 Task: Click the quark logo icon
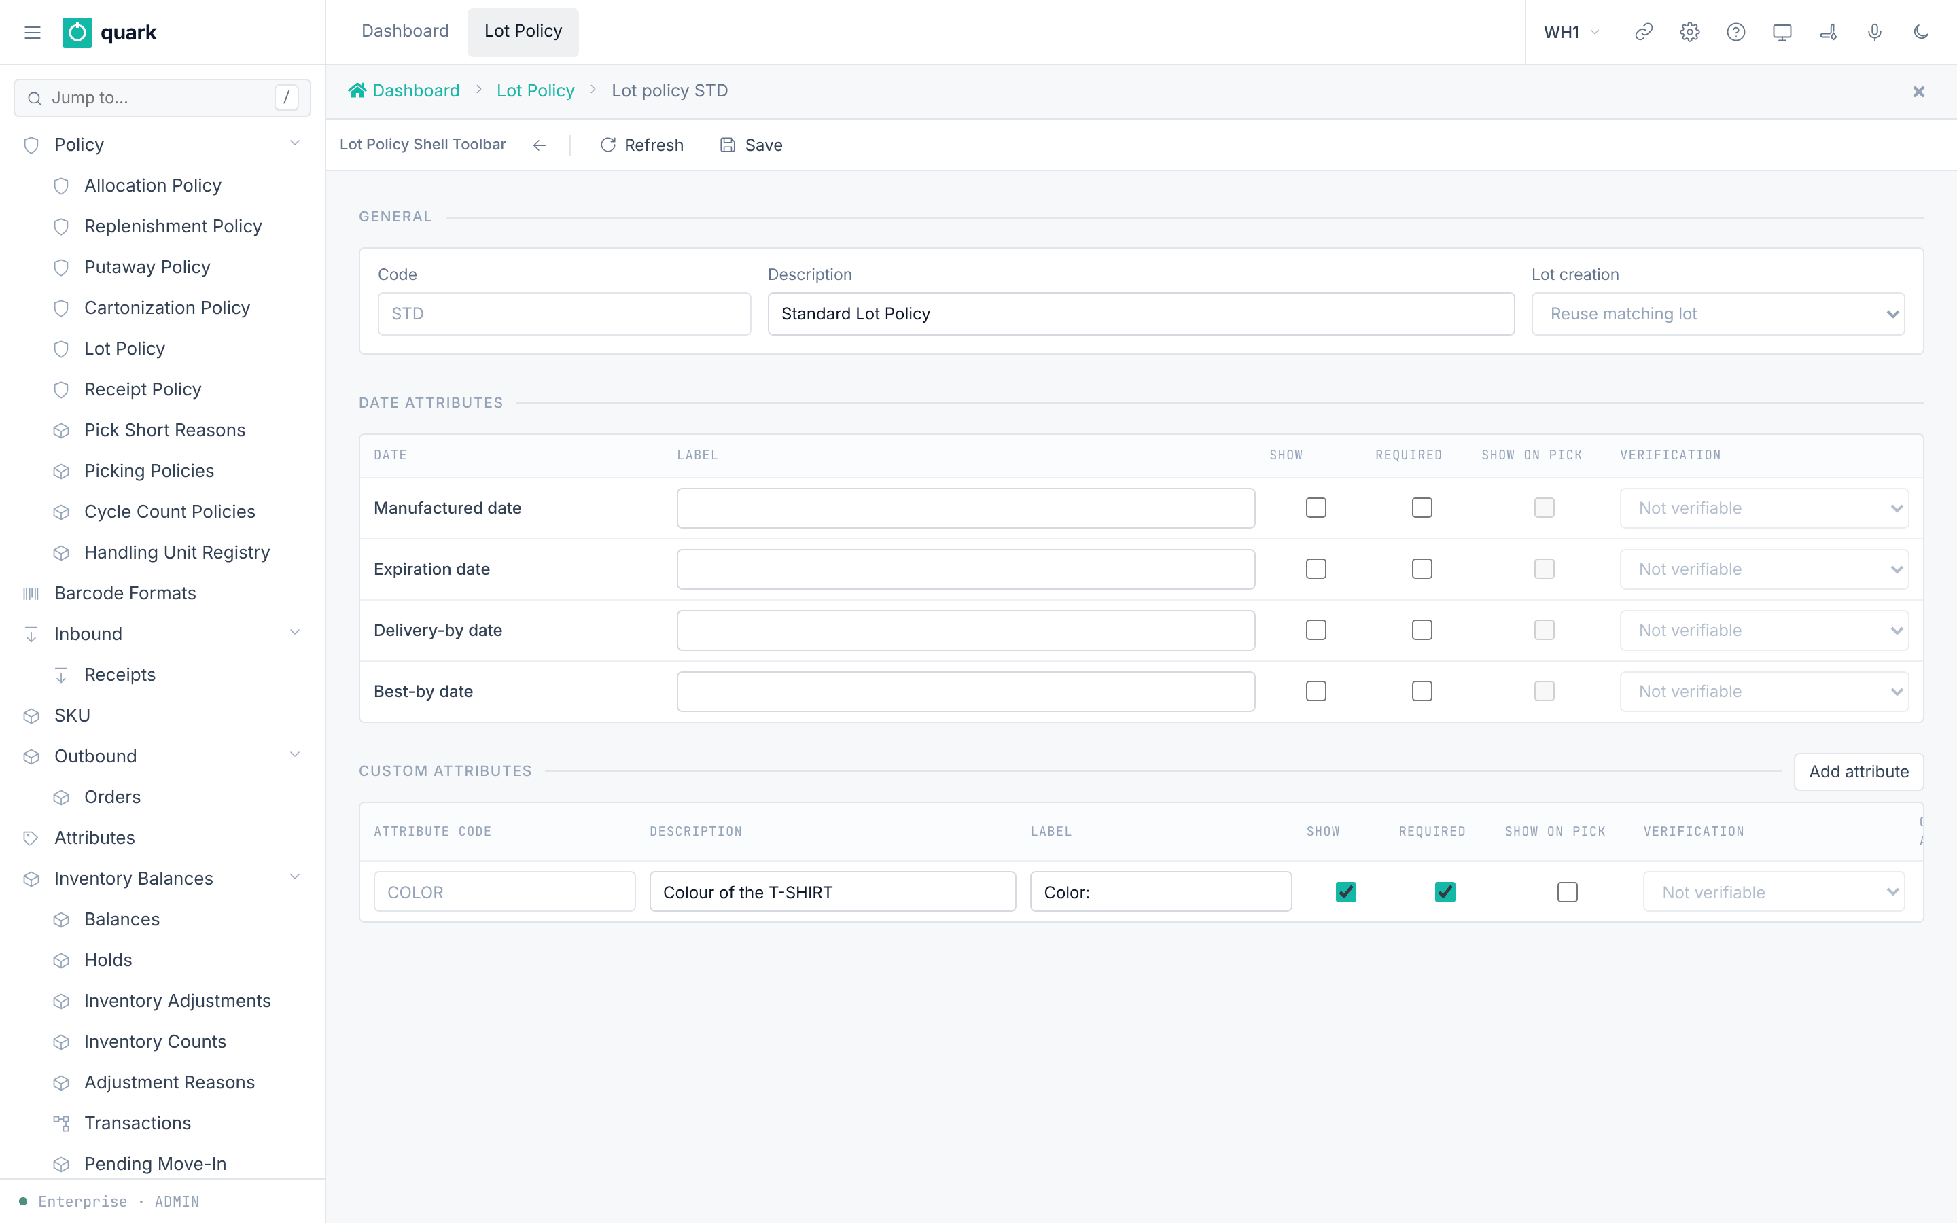[77, 33]
